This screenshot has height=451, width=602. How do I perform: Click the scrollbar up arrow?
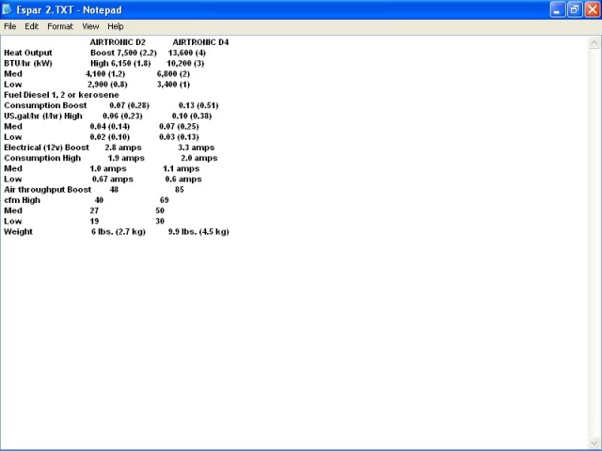(x=594, y=42)
